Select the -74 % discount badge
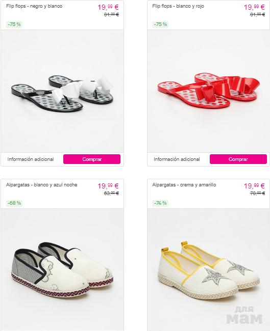270x331 pixels. point(160,203)
